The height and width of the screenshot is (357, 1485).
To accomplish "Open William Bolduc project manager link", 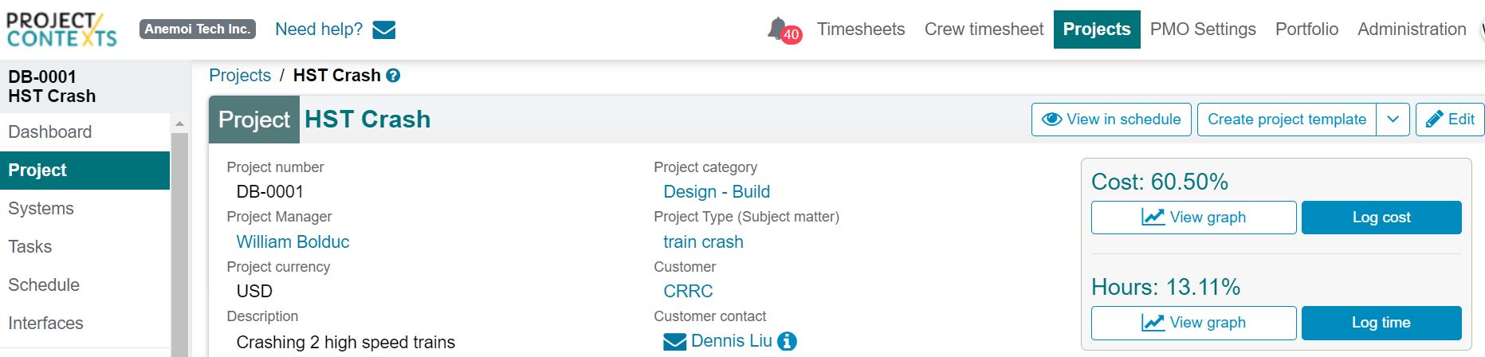I will pos(293,241).
